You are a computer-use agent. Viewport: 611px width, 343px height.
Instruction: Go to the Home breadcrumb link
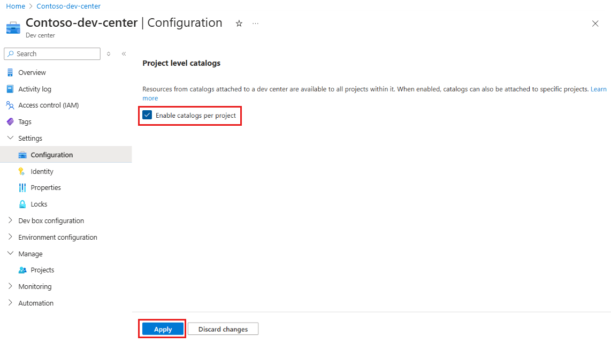click(16, 6)
